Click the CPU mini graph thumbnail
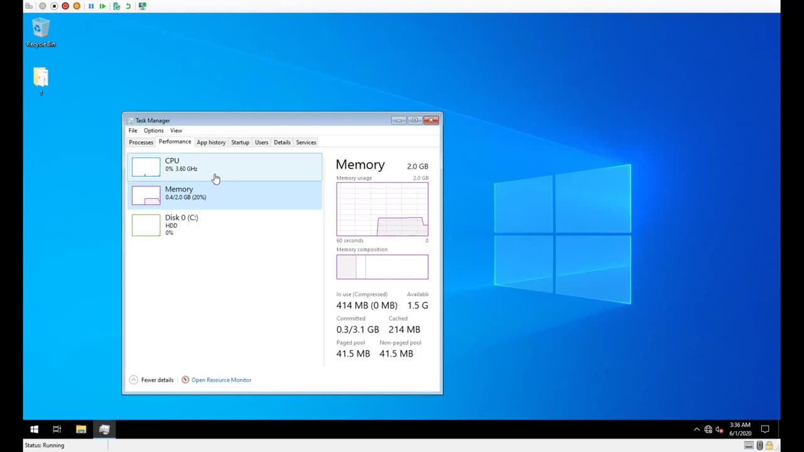This screenshot has height=452, width=804. coord(146,167)
